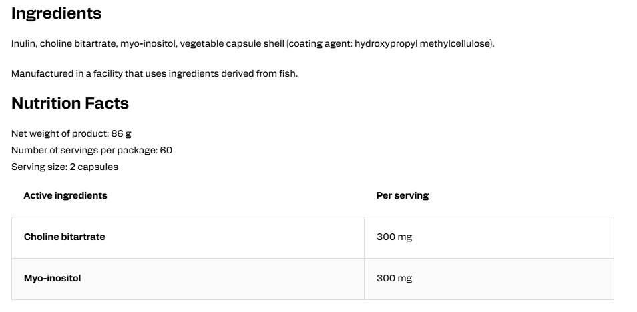Click the 300 mg value for Choline bitartrate
This screenshot has width=637, height=312.
coord(394,237)
